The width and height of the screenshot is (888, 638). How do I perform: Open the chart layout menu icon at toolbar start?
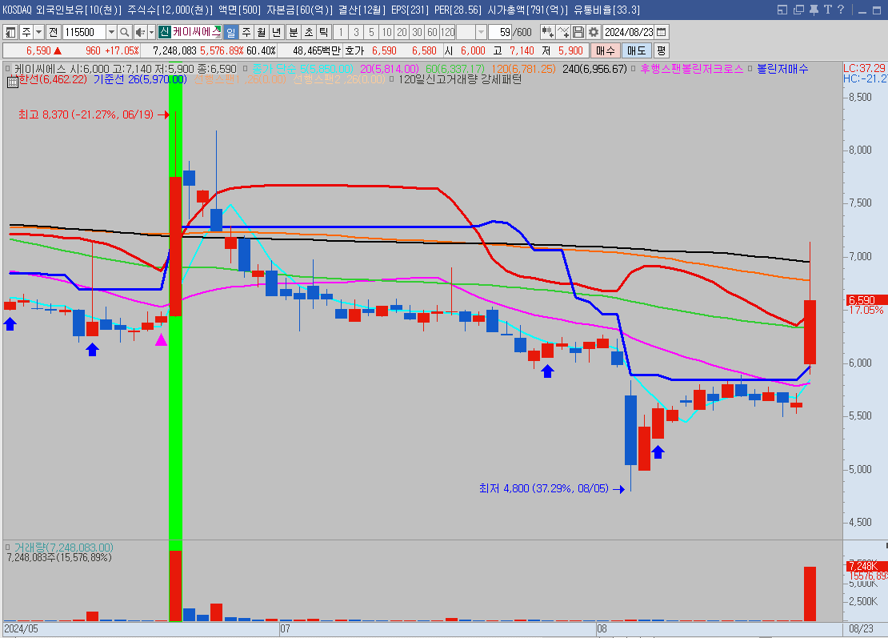click(10, 32)
